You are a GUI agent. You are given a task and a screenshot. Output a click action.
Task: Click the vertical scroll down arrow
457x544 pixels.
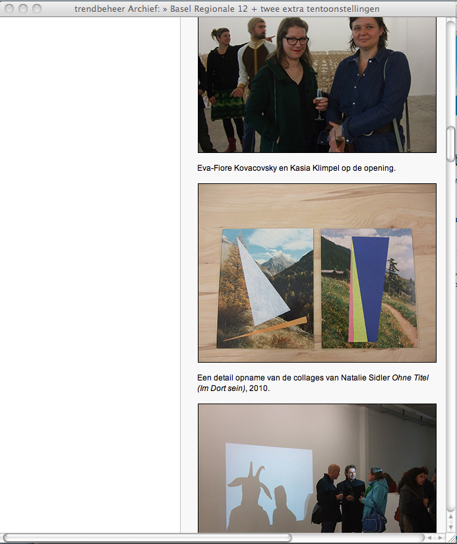[x=450, y=527]
